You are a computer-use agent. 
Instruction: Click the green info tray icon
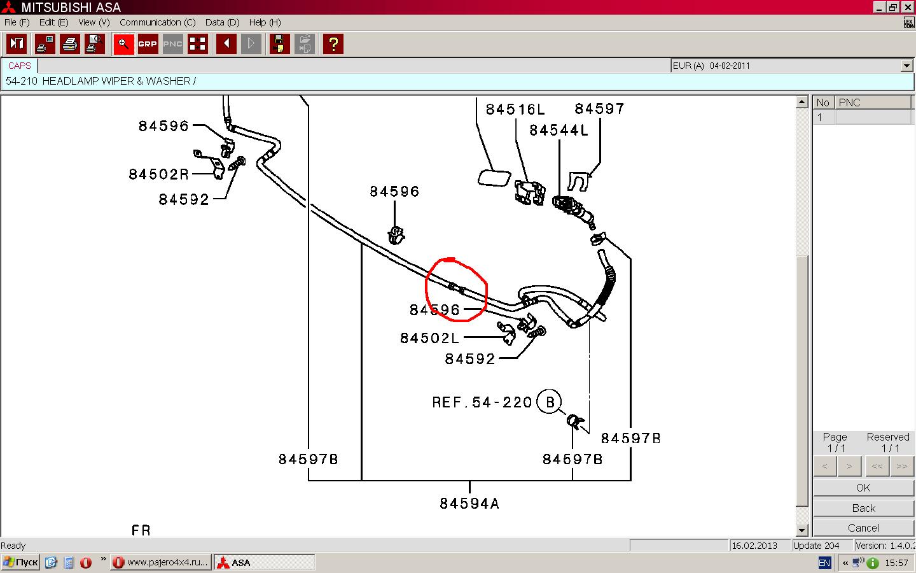[x=873, y=563]
